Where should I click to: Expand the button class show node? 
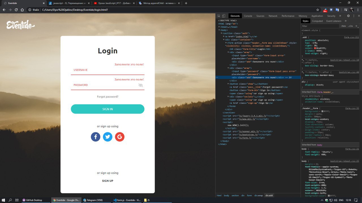coord(228,84)
